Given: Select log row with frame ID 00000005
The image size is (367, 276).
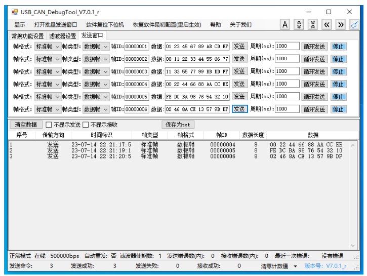Looking at the screenshot, I should [x=179, y=150].
